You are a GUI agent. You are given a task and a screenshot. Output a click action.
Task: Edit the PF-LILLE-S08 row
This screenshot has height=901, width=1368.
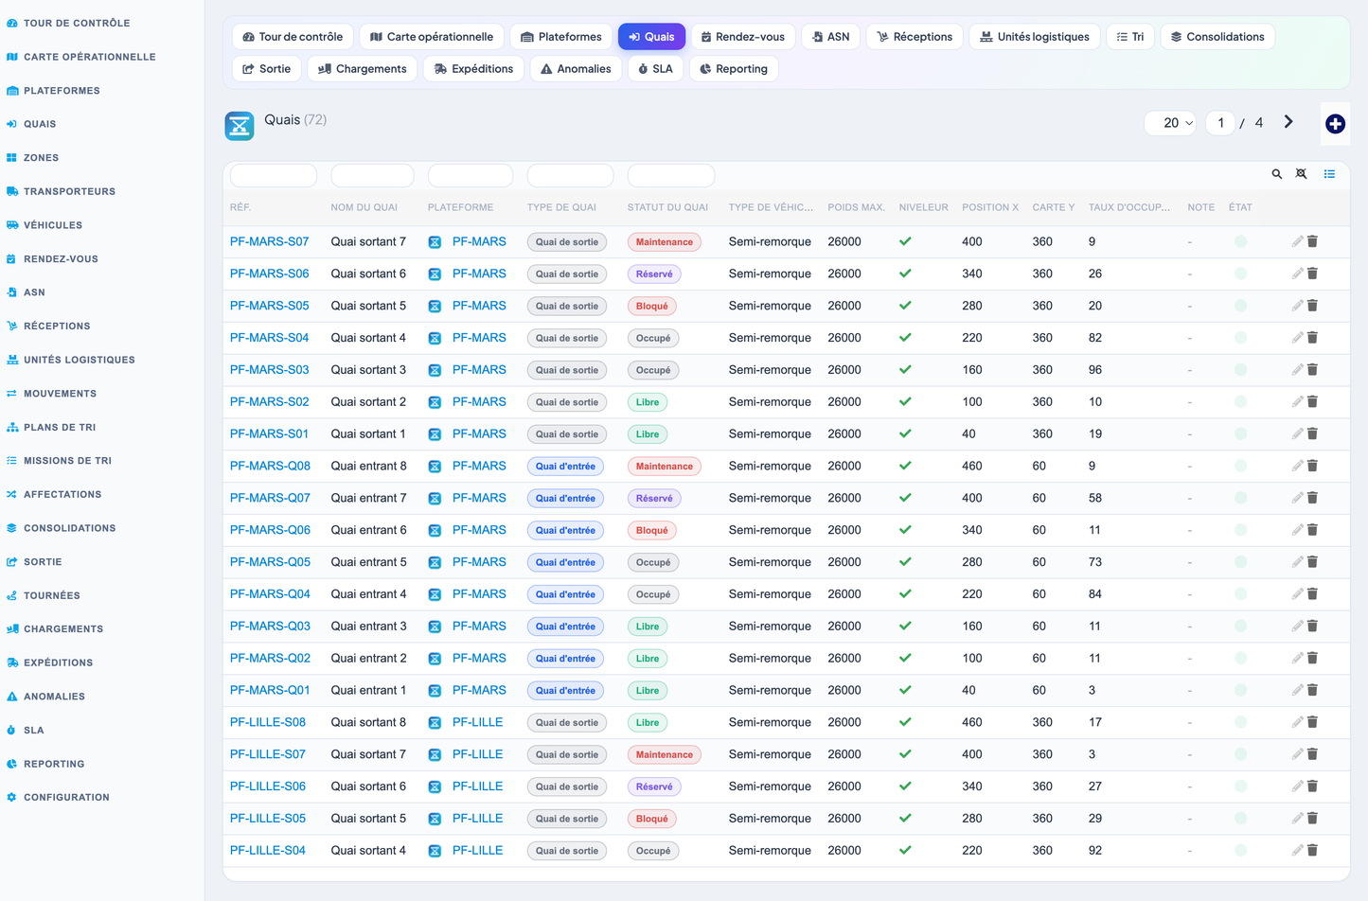coord(1298,722)
